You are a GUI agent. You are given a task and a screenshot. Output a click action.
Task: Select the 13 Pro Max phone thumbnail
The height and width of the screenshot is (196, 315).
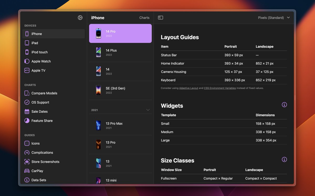pos(98,126)
